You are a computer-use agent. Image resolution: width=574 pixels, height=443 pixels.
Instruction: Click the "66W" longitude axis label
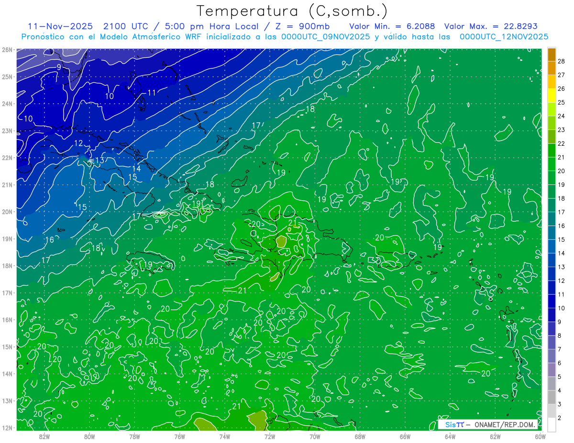tap(405, 436)
